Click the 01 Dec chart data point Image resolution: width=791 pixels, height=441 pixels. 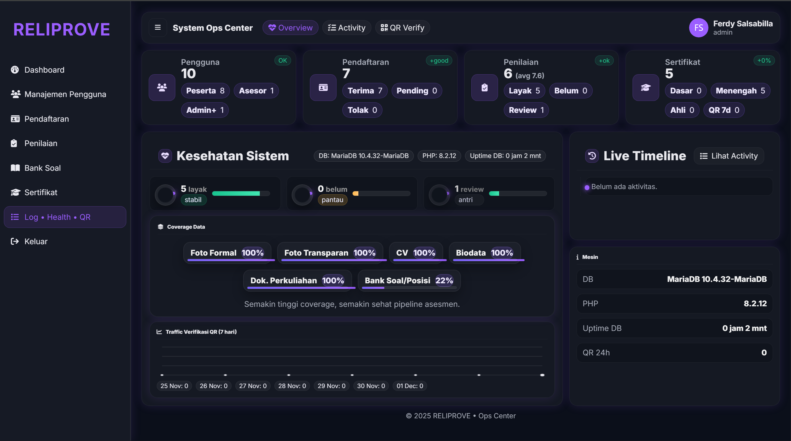(542, 375)
